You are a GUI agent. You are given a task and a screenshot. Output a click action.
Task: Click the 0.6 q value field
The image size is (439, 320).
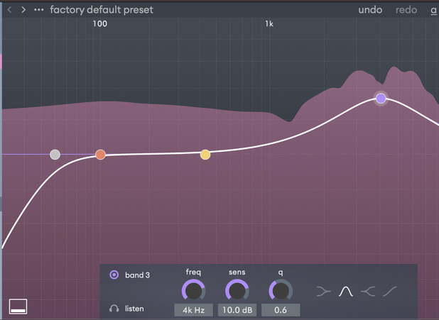[x=281, y=310]
